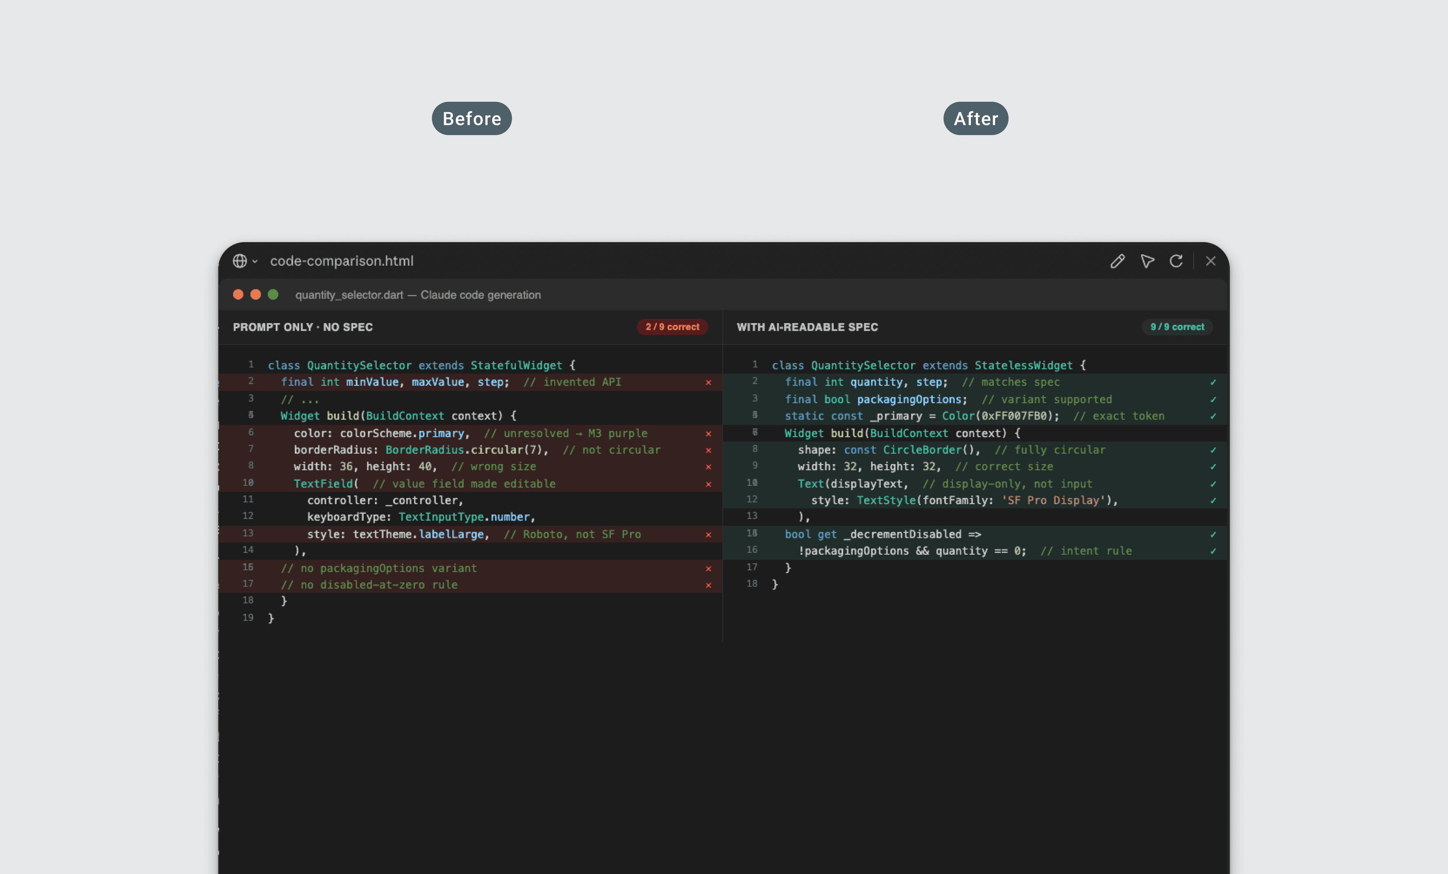Click the PROMPT ONLY · NO SPEC heading
The width and height of the screenshot is (1448, 874).
click(303, 327)
